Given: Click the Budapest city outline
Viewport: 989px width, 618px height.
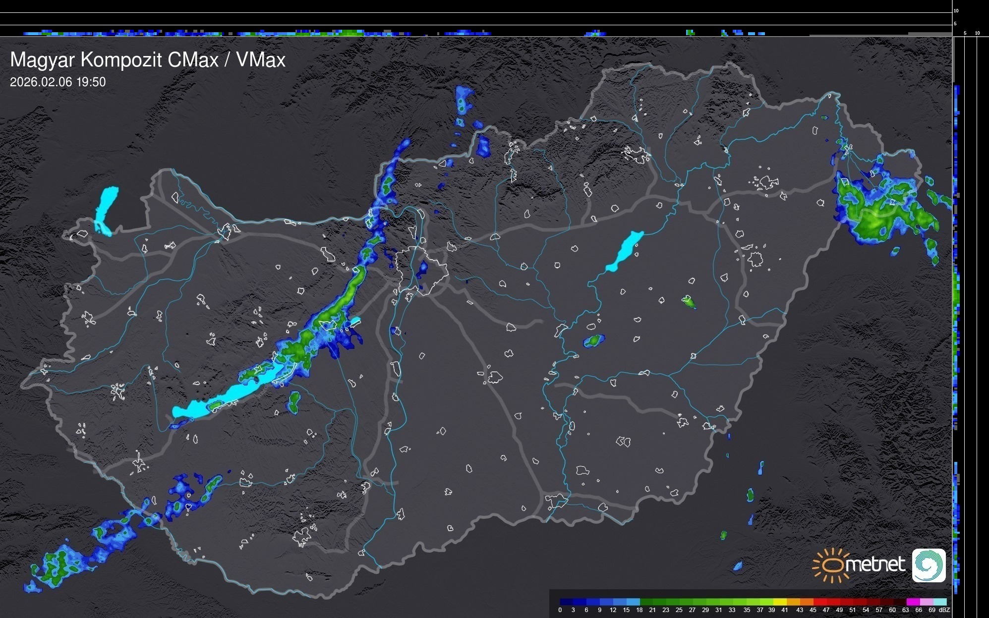Looking at the screenshot, I should coord(421,270).
